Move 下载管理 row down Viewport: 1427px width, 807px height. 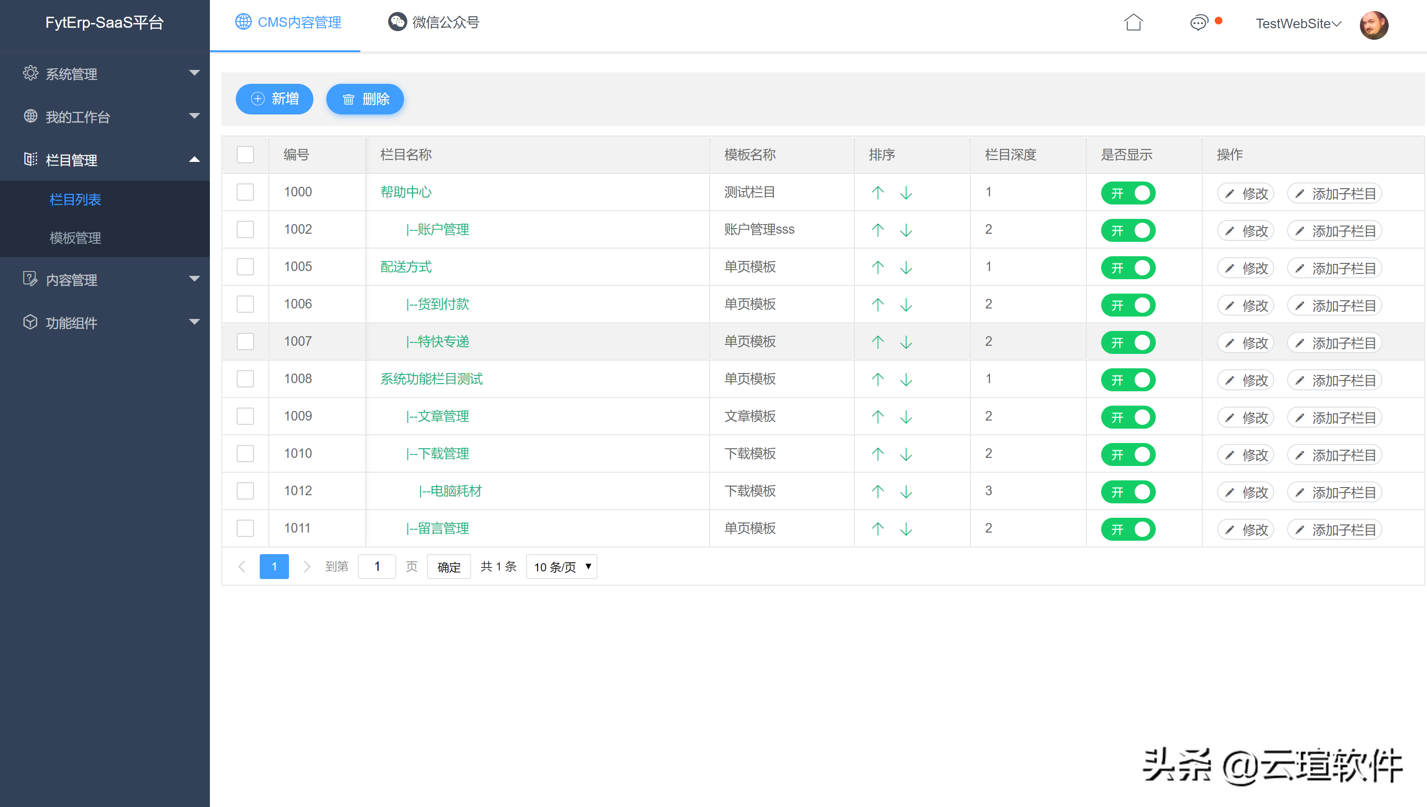tap(906, 455)
